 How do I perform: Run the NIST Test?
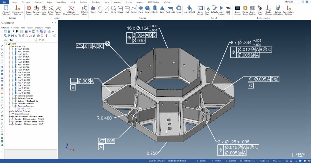[228, 10]
